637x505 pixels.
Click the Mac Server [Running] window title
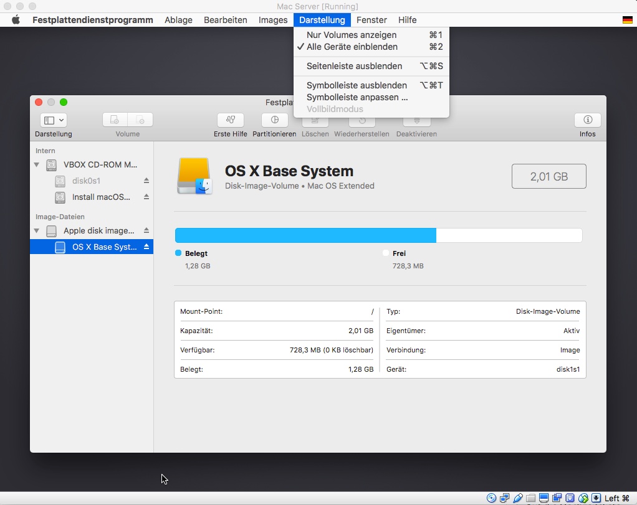click(317, 6)
